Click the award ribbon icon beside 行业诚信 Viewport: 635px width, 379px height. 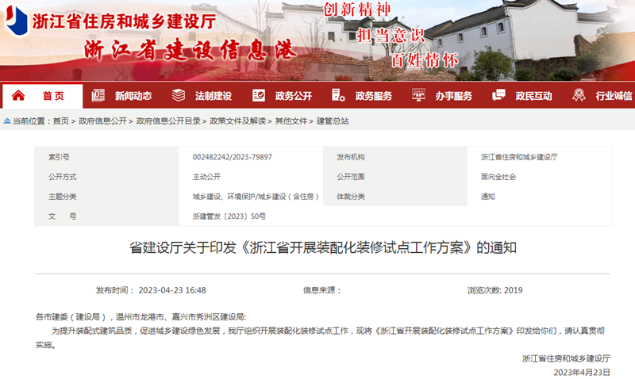click(579, 95)
